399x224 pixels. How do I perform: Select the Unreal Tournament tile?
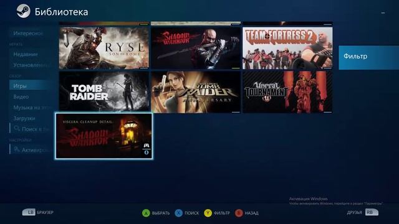(287, 92)
